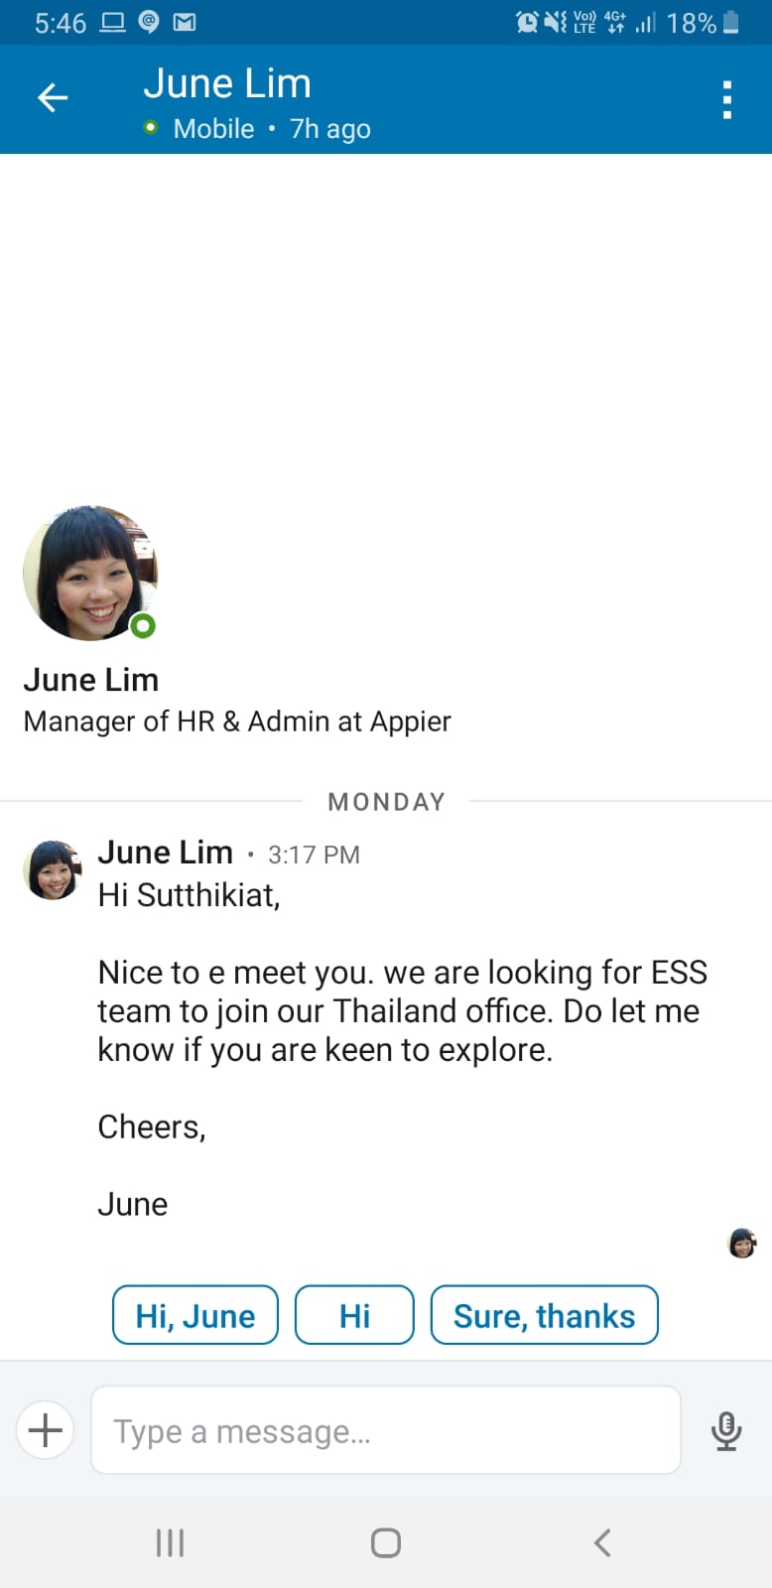The height and width of the screenshot is (1588, 772).
Task: Select the "Hi" quick reply
Action: 354,1315
